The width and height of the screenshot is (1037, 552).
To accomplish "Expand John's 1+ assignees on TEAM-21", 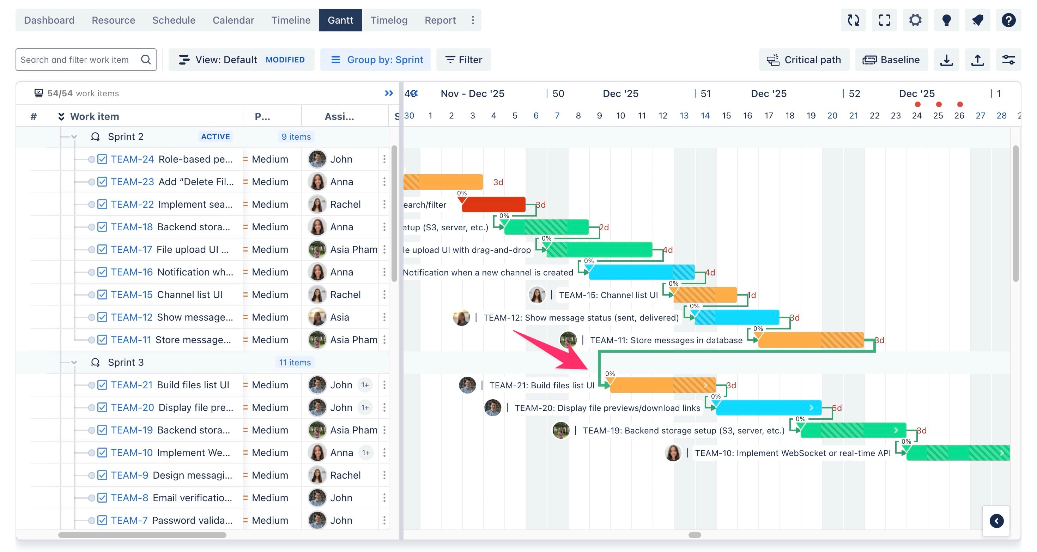I will pyautogui.click(x=365, y=385).
